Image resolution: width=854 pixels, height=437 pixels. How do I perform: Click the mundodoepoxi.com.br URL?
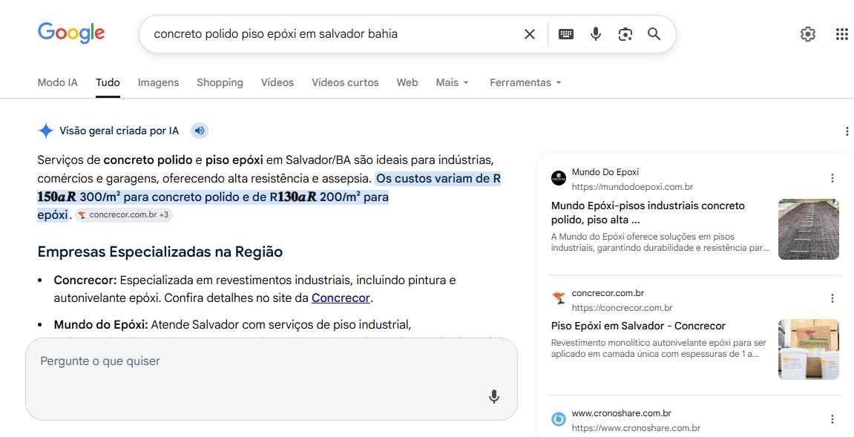pyautogui.click(x=632, y=187)
